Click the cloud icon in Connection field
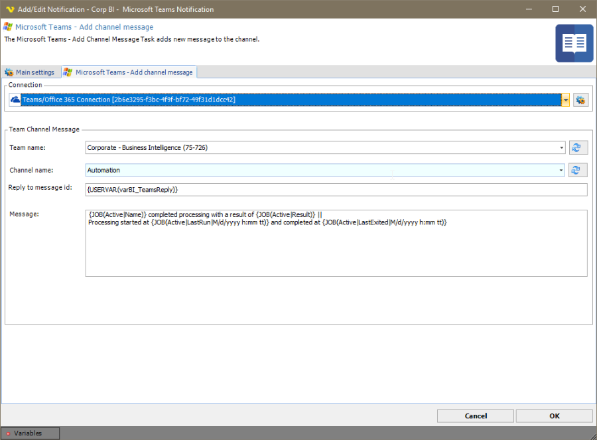The image size is (597, 440). point(15,100)
